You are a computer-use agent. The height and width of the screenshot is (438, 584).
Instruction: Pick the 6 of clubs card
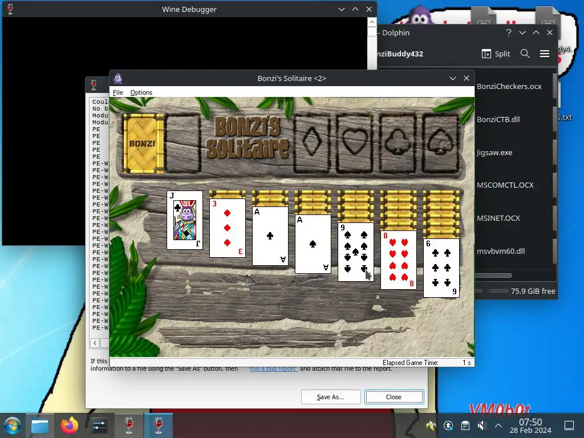point(441,268)
